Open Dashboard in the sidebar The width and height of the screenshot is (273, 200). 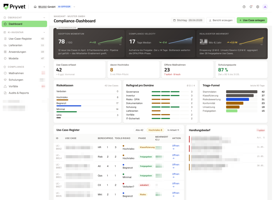(x=24, y=24)
